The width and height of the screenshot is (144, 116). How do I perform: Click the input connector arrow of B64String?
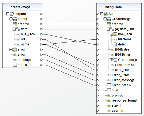[98, 55]
